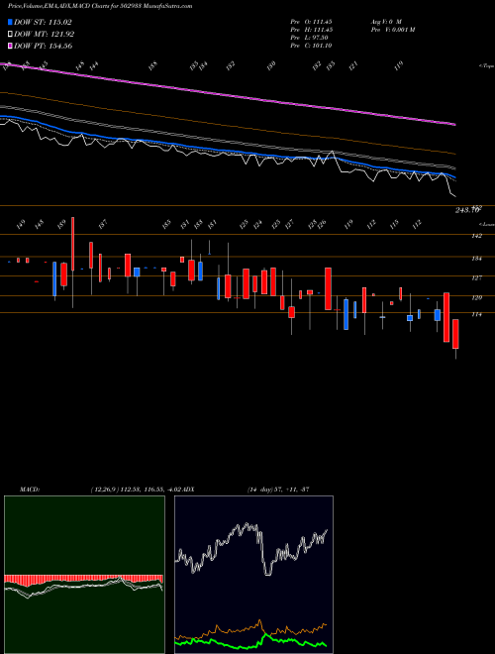Click the Pre L: 97.50 value
This screenshot has height=654, width=495.
(311, 38)
